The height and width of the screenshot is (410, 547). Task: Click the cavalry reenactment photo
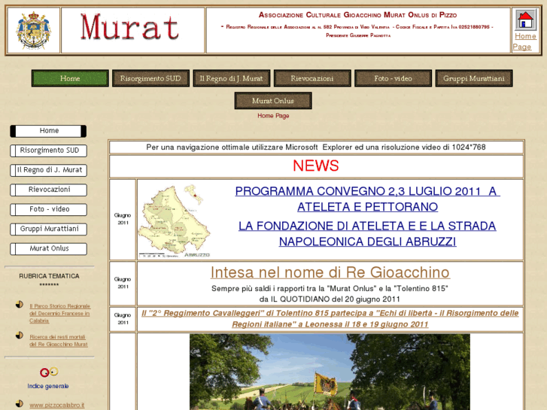pos(330,372)
